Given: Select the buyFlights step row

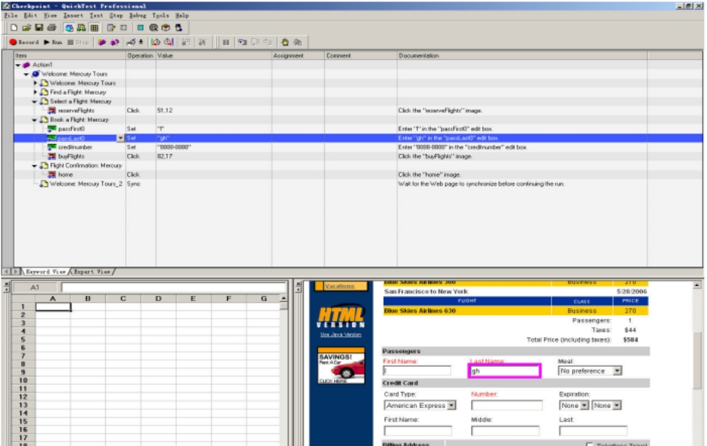Looking at the screenshot, I should pyautogui.click(x=358, y=156).
